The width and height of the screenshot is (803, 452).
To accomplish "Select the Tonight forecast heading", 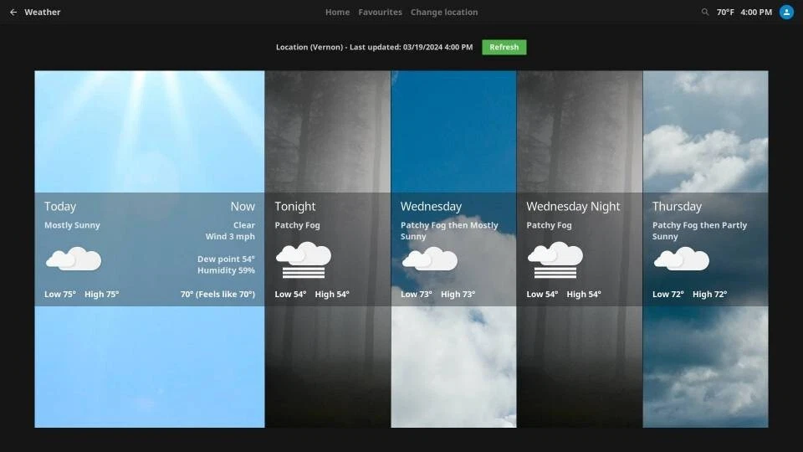I will pyautogui.click(x=295, y=207).
